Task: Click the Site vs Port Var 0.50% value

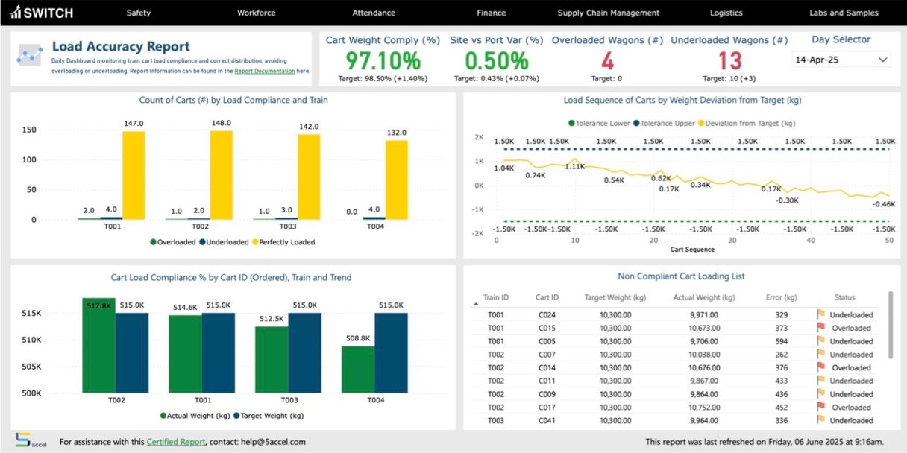Action: 496,60
